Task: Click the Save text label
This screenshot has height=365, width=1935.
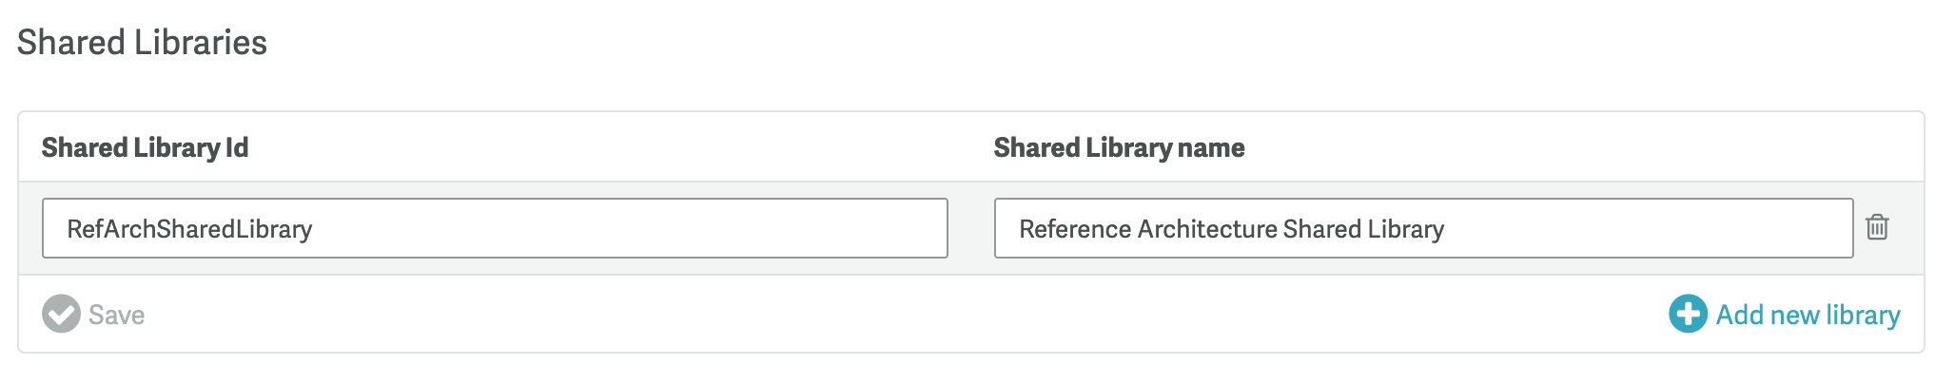Action: pyautogui.click(x=116, y=315)
